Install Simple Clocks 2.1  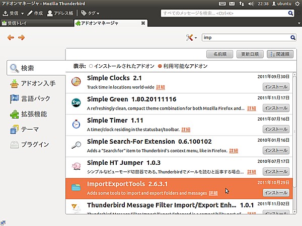point(276,87)
